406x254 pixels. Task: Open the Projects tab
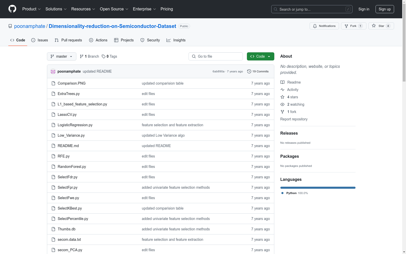124,40
